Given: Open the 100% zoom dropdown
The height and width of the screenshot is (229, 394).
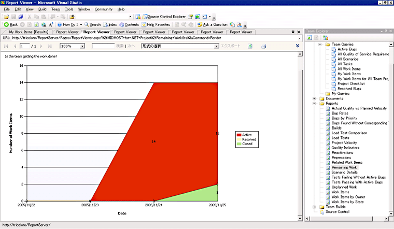Looking at the screenshot, I should point(82,46).
